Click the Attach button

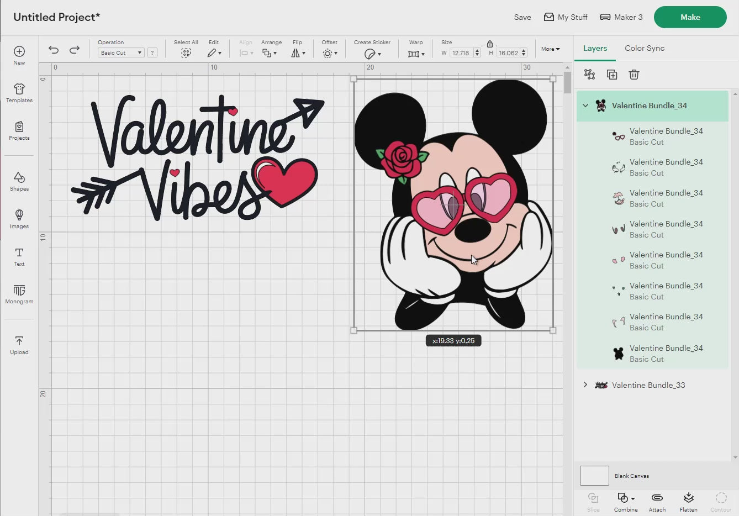(657, 502)
